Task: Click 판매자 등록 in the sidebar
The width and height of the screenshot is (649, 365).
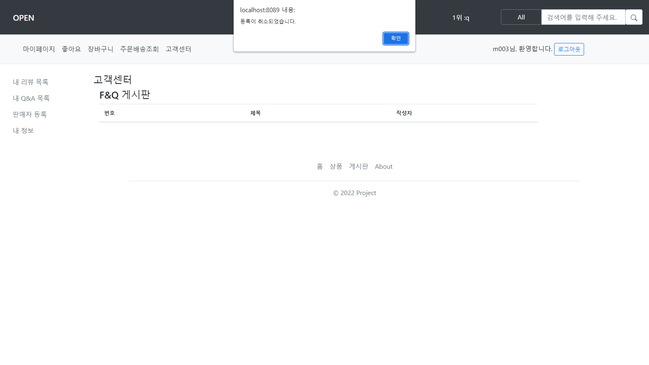Action: [29, 114]
